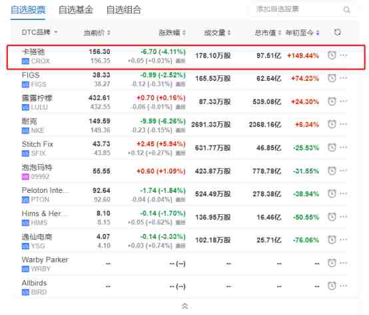Set alert clock for Peloton PTON row
The height and width of the screenshot is (315, 369).
click(x=332, y=194)
